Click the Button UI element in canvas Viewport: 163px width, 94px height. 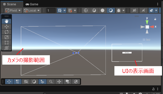tap(127, 53)
